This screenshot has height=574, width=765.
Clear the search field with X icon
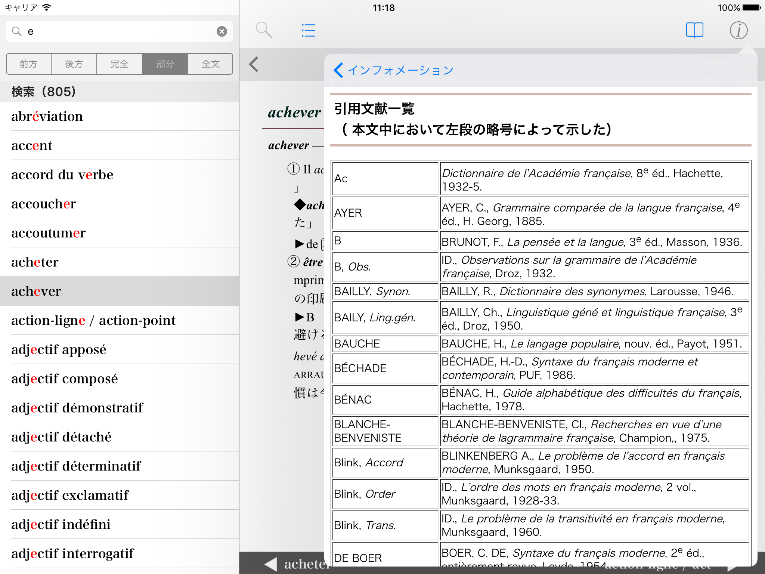point(222,31)
